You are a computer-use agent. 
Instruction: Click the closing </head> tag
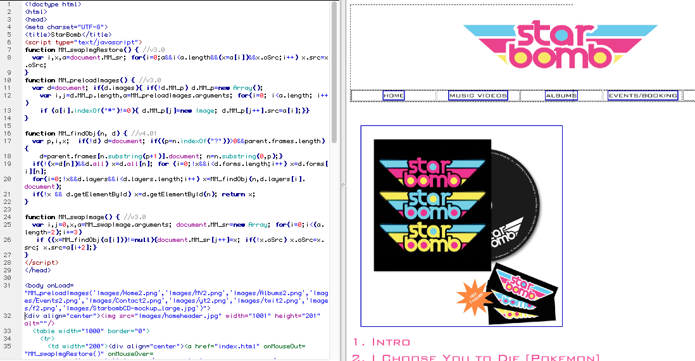click(38, 270)
